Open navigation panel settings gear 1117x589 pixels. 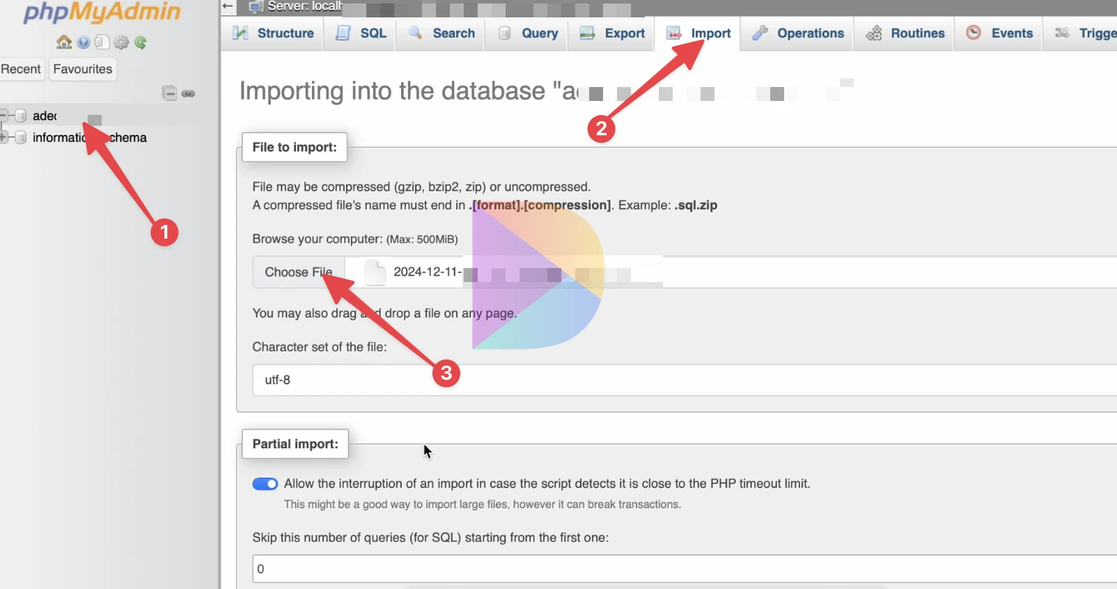[121, 42]
